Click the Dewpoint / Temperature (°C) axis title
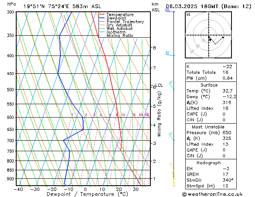 [87, 194]
